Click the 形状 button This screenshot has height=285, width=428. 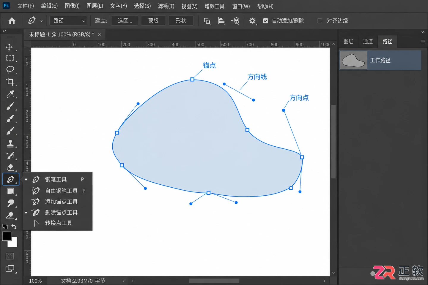point(181,21)
